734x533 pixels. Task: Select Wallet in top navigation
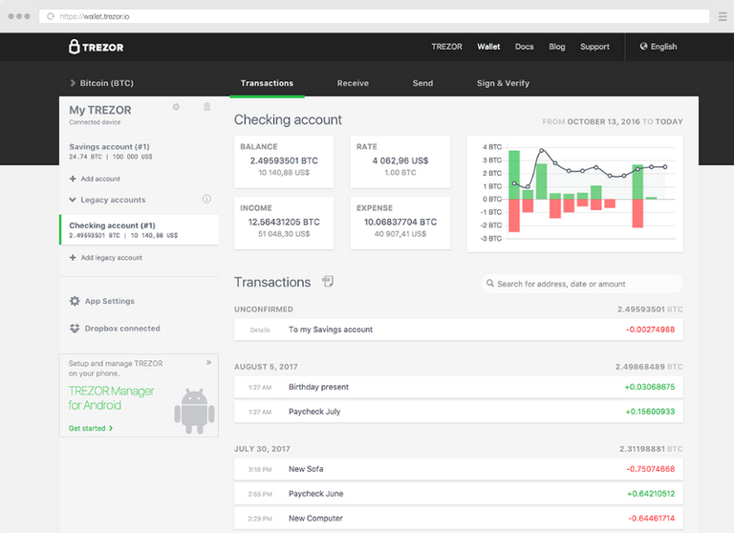(488, 47)
